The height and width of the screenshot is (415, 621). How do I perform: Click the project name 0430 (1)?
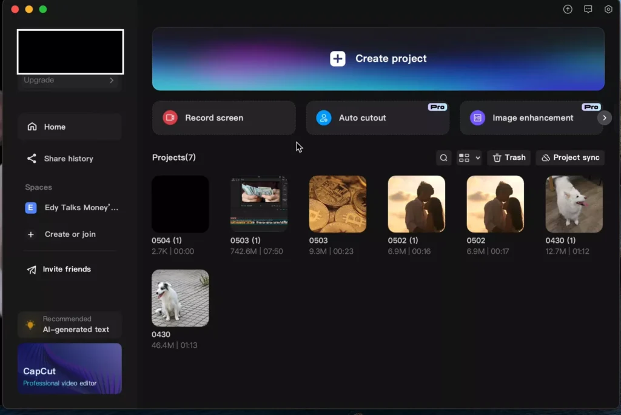click(x=561, y=241)
